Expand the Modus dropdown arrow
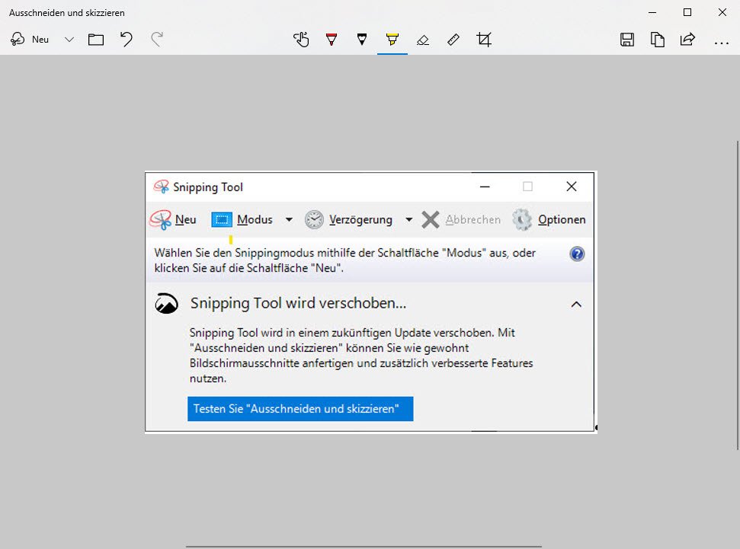The image size is (740, 549). click(289, 220)
